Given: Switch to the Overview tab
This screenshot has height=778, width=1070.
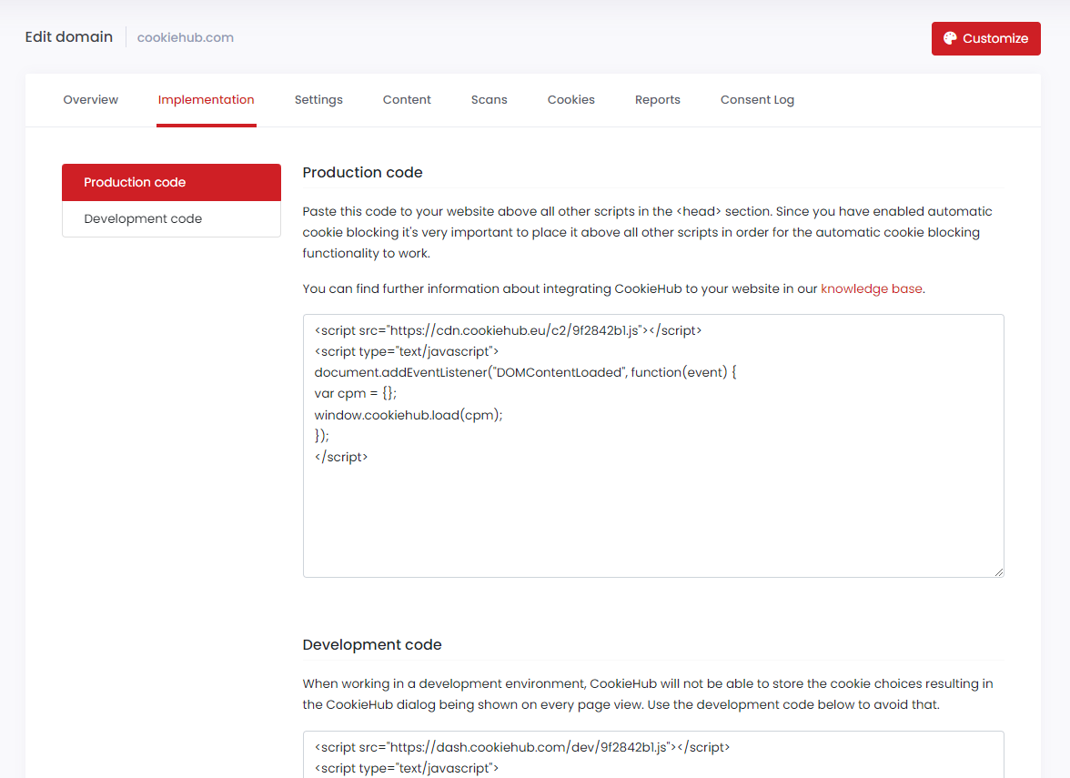Looking at the screenshot, I should [x=90, y=99].
